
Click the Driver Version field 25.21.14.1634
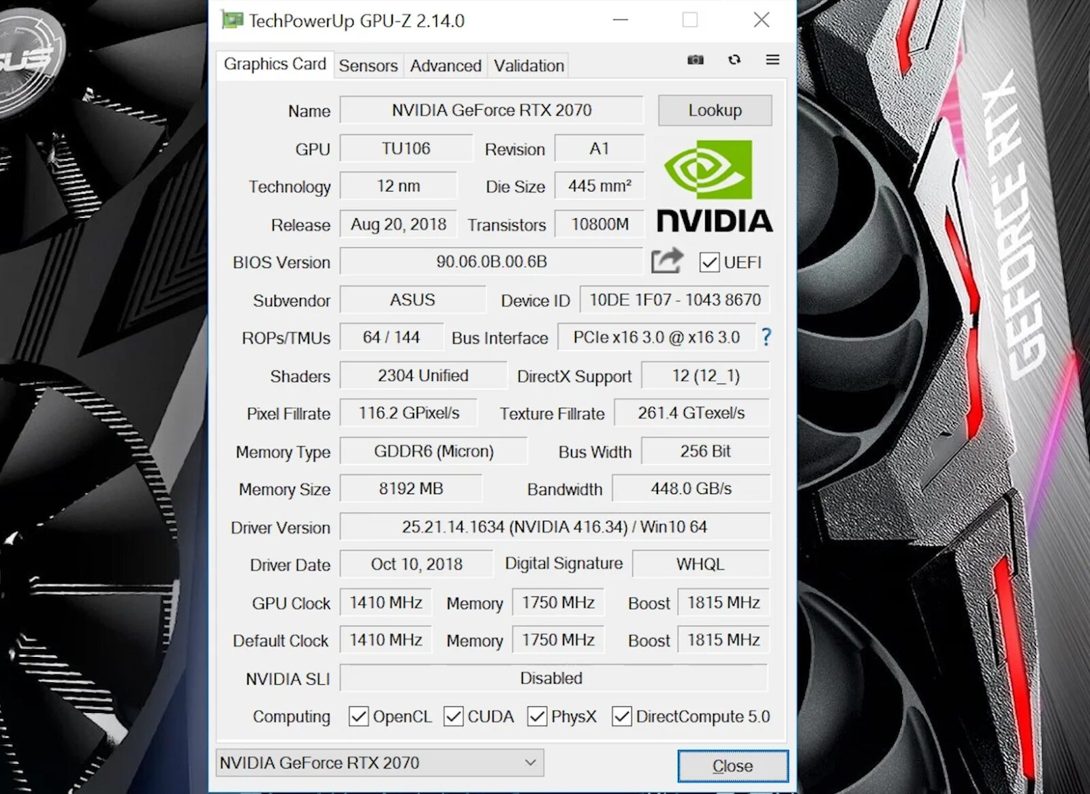pyautogui.click(x=555, y=527)
